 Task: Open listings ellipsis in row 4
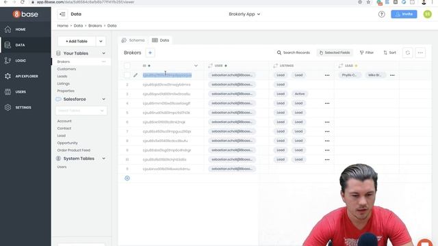point(327,103)
